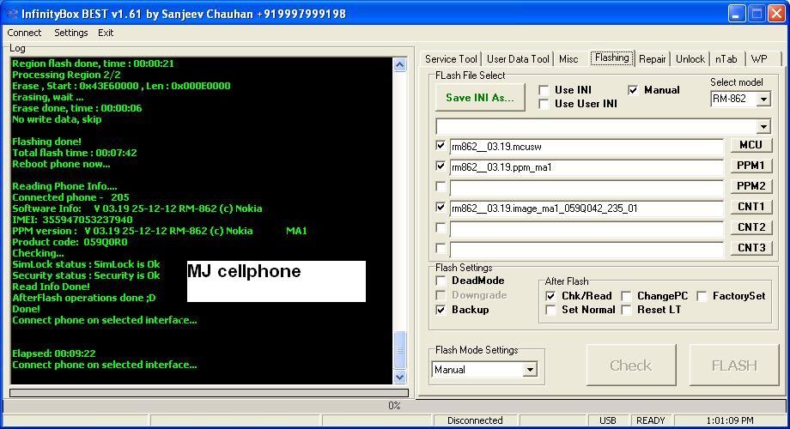Enable the FactorySet checkbox
Viewport: 790px width, 429px height.
pyautogui.click(x=702, y=296)
